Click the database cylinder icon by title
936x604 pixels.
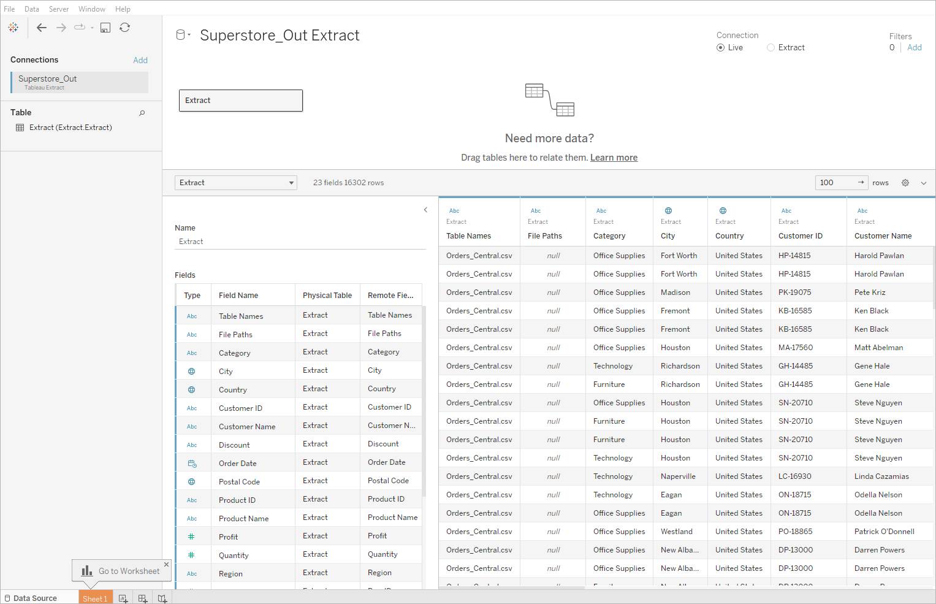click(180, 35)
